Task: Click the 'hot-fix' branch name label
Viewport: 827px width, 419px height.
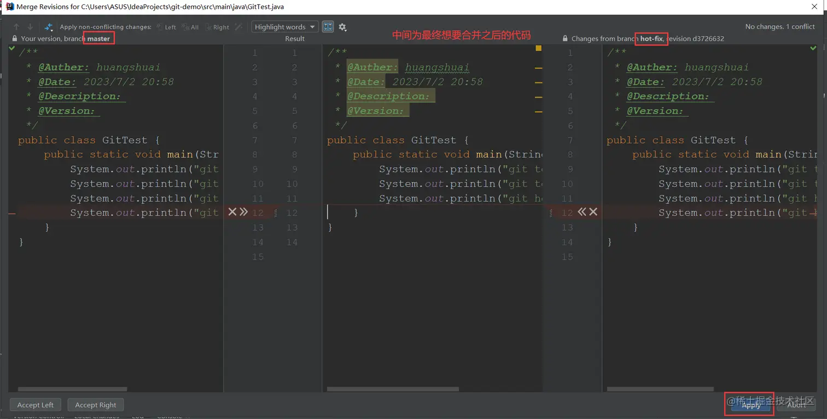Action: (652, 39)
